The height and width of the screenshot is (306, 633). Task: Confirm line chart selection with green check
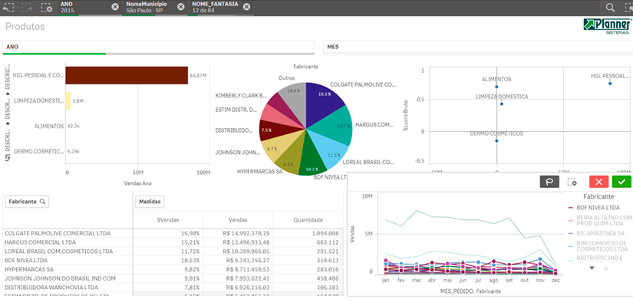click(x=621, y=182)
